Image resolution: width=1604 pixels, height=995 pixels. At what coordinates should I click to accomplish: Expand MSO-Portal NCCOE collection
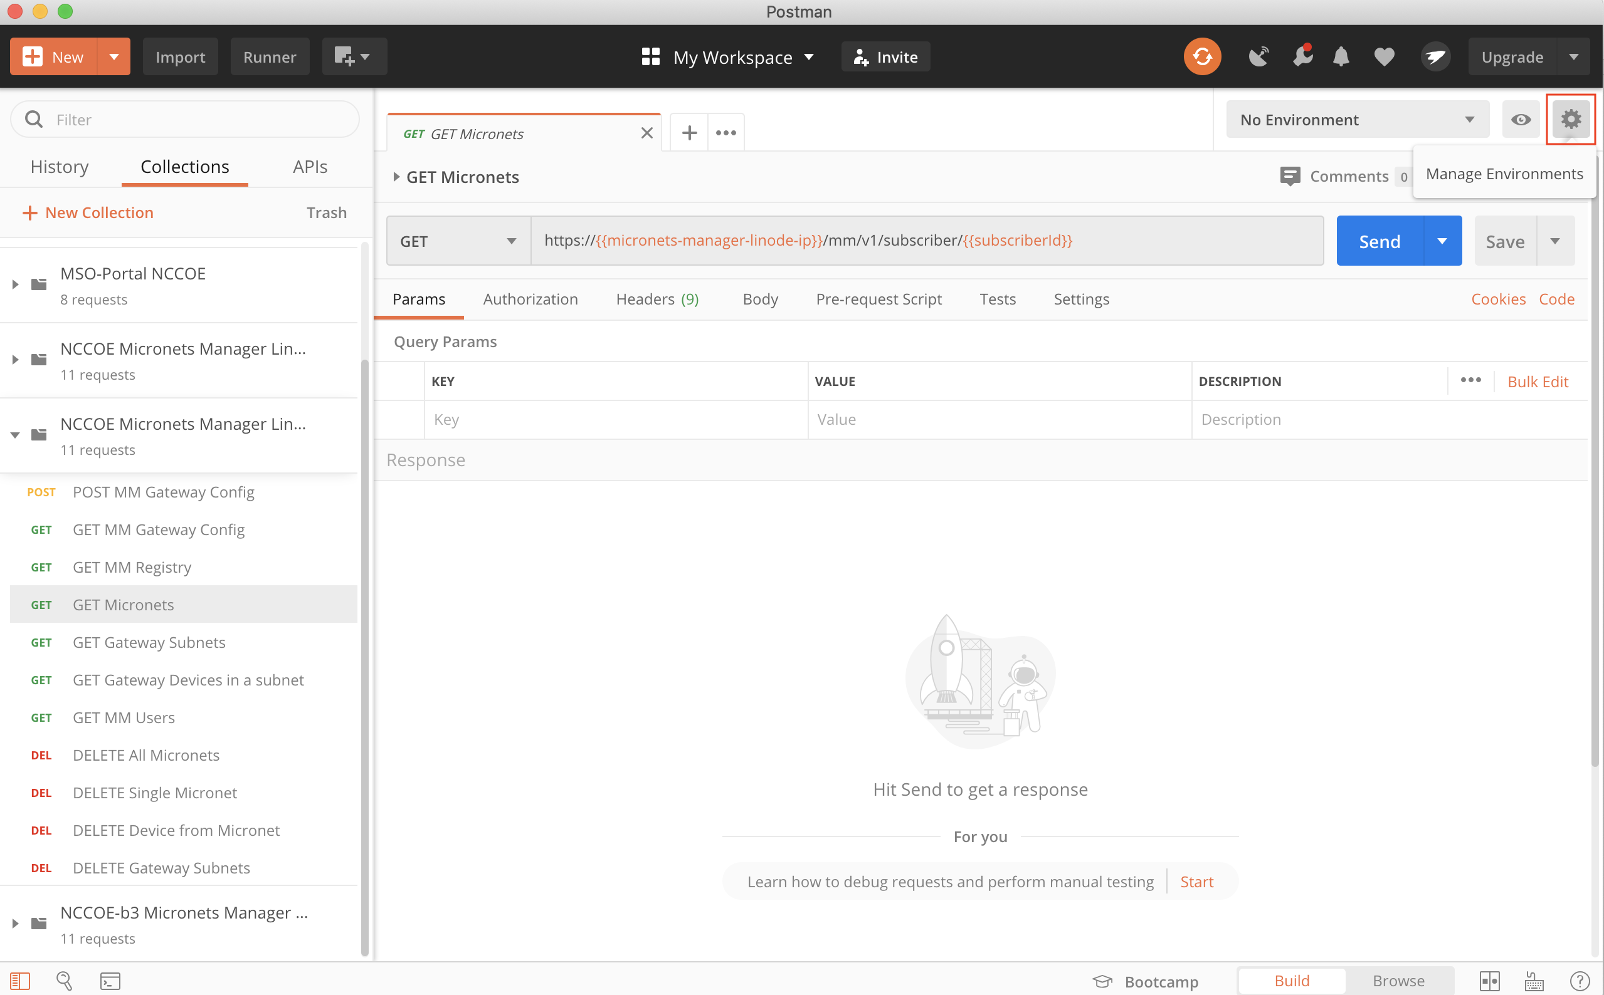coord(14,284)
